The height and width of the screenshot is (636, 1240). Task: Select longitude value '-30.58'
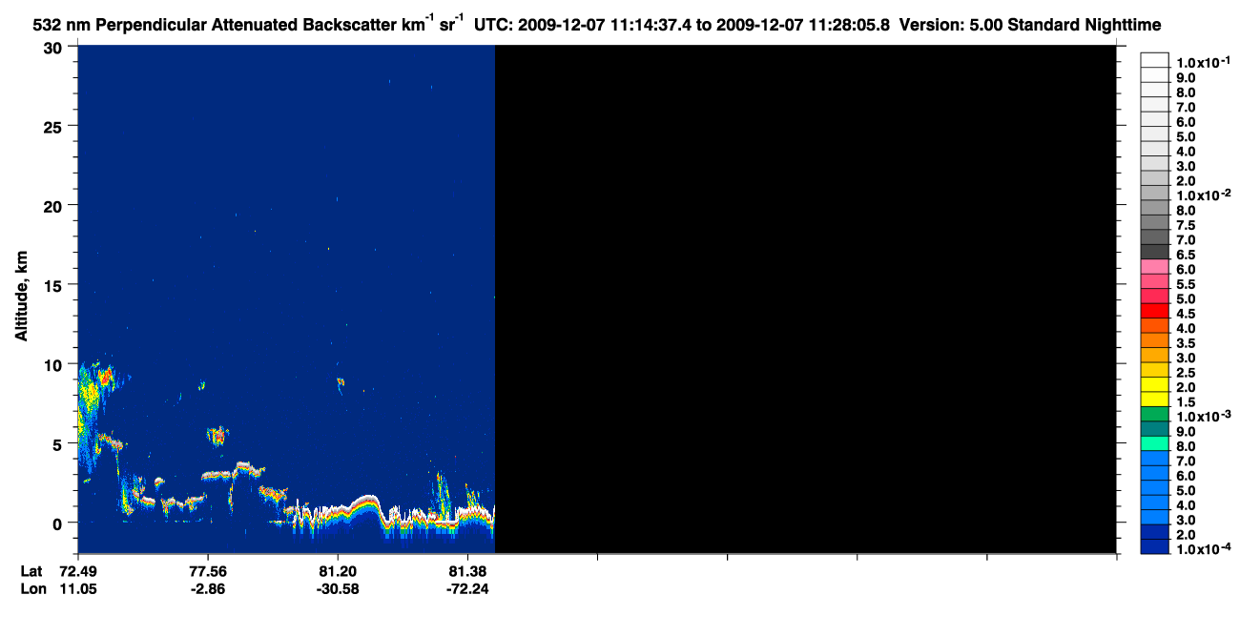pyautogui.click(x=337, y=588)
